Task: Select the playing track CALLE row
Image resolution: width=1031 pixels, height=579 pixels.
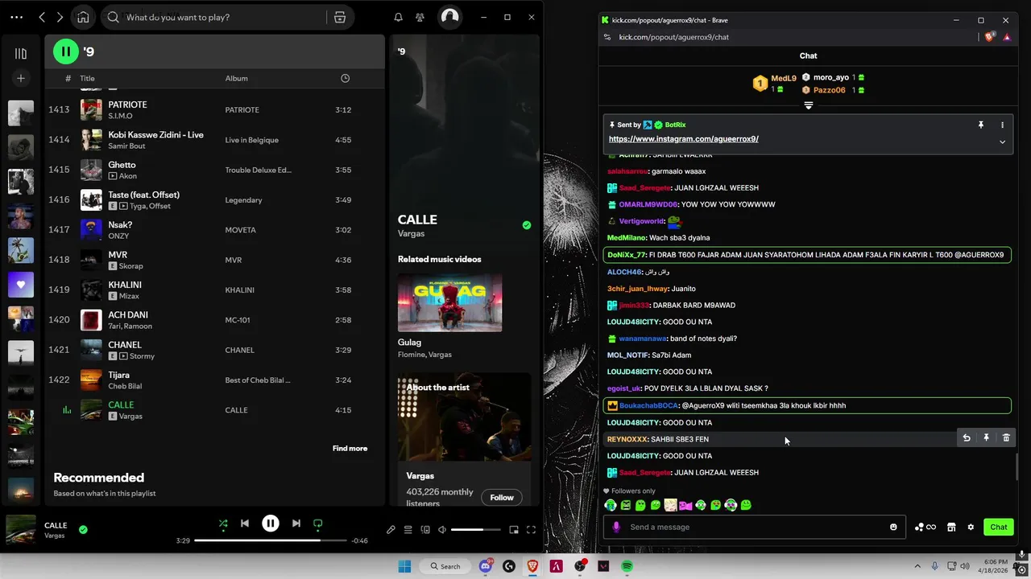Action: (x=214, y=410)
